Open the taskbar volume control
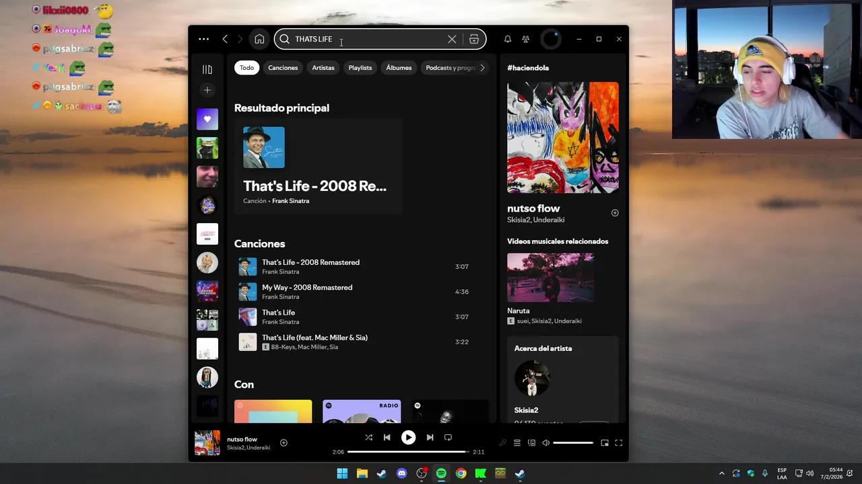The image size is (862, 484). tap(809, 473)
